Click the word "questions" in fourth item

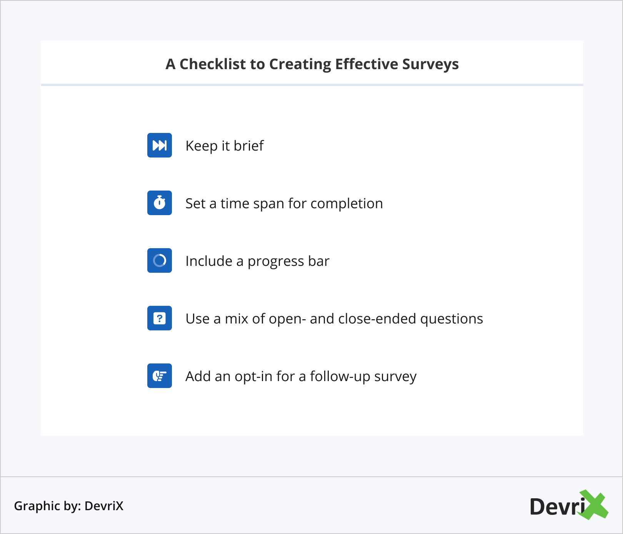coord(451,319)
